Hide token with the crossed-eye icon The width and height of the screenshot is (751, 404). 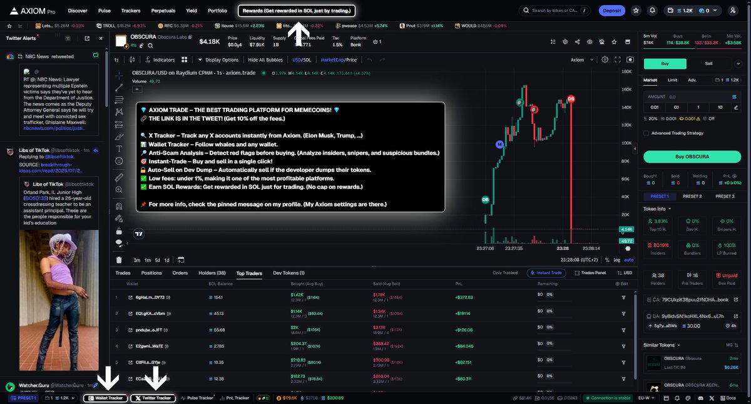click(601, 42)
